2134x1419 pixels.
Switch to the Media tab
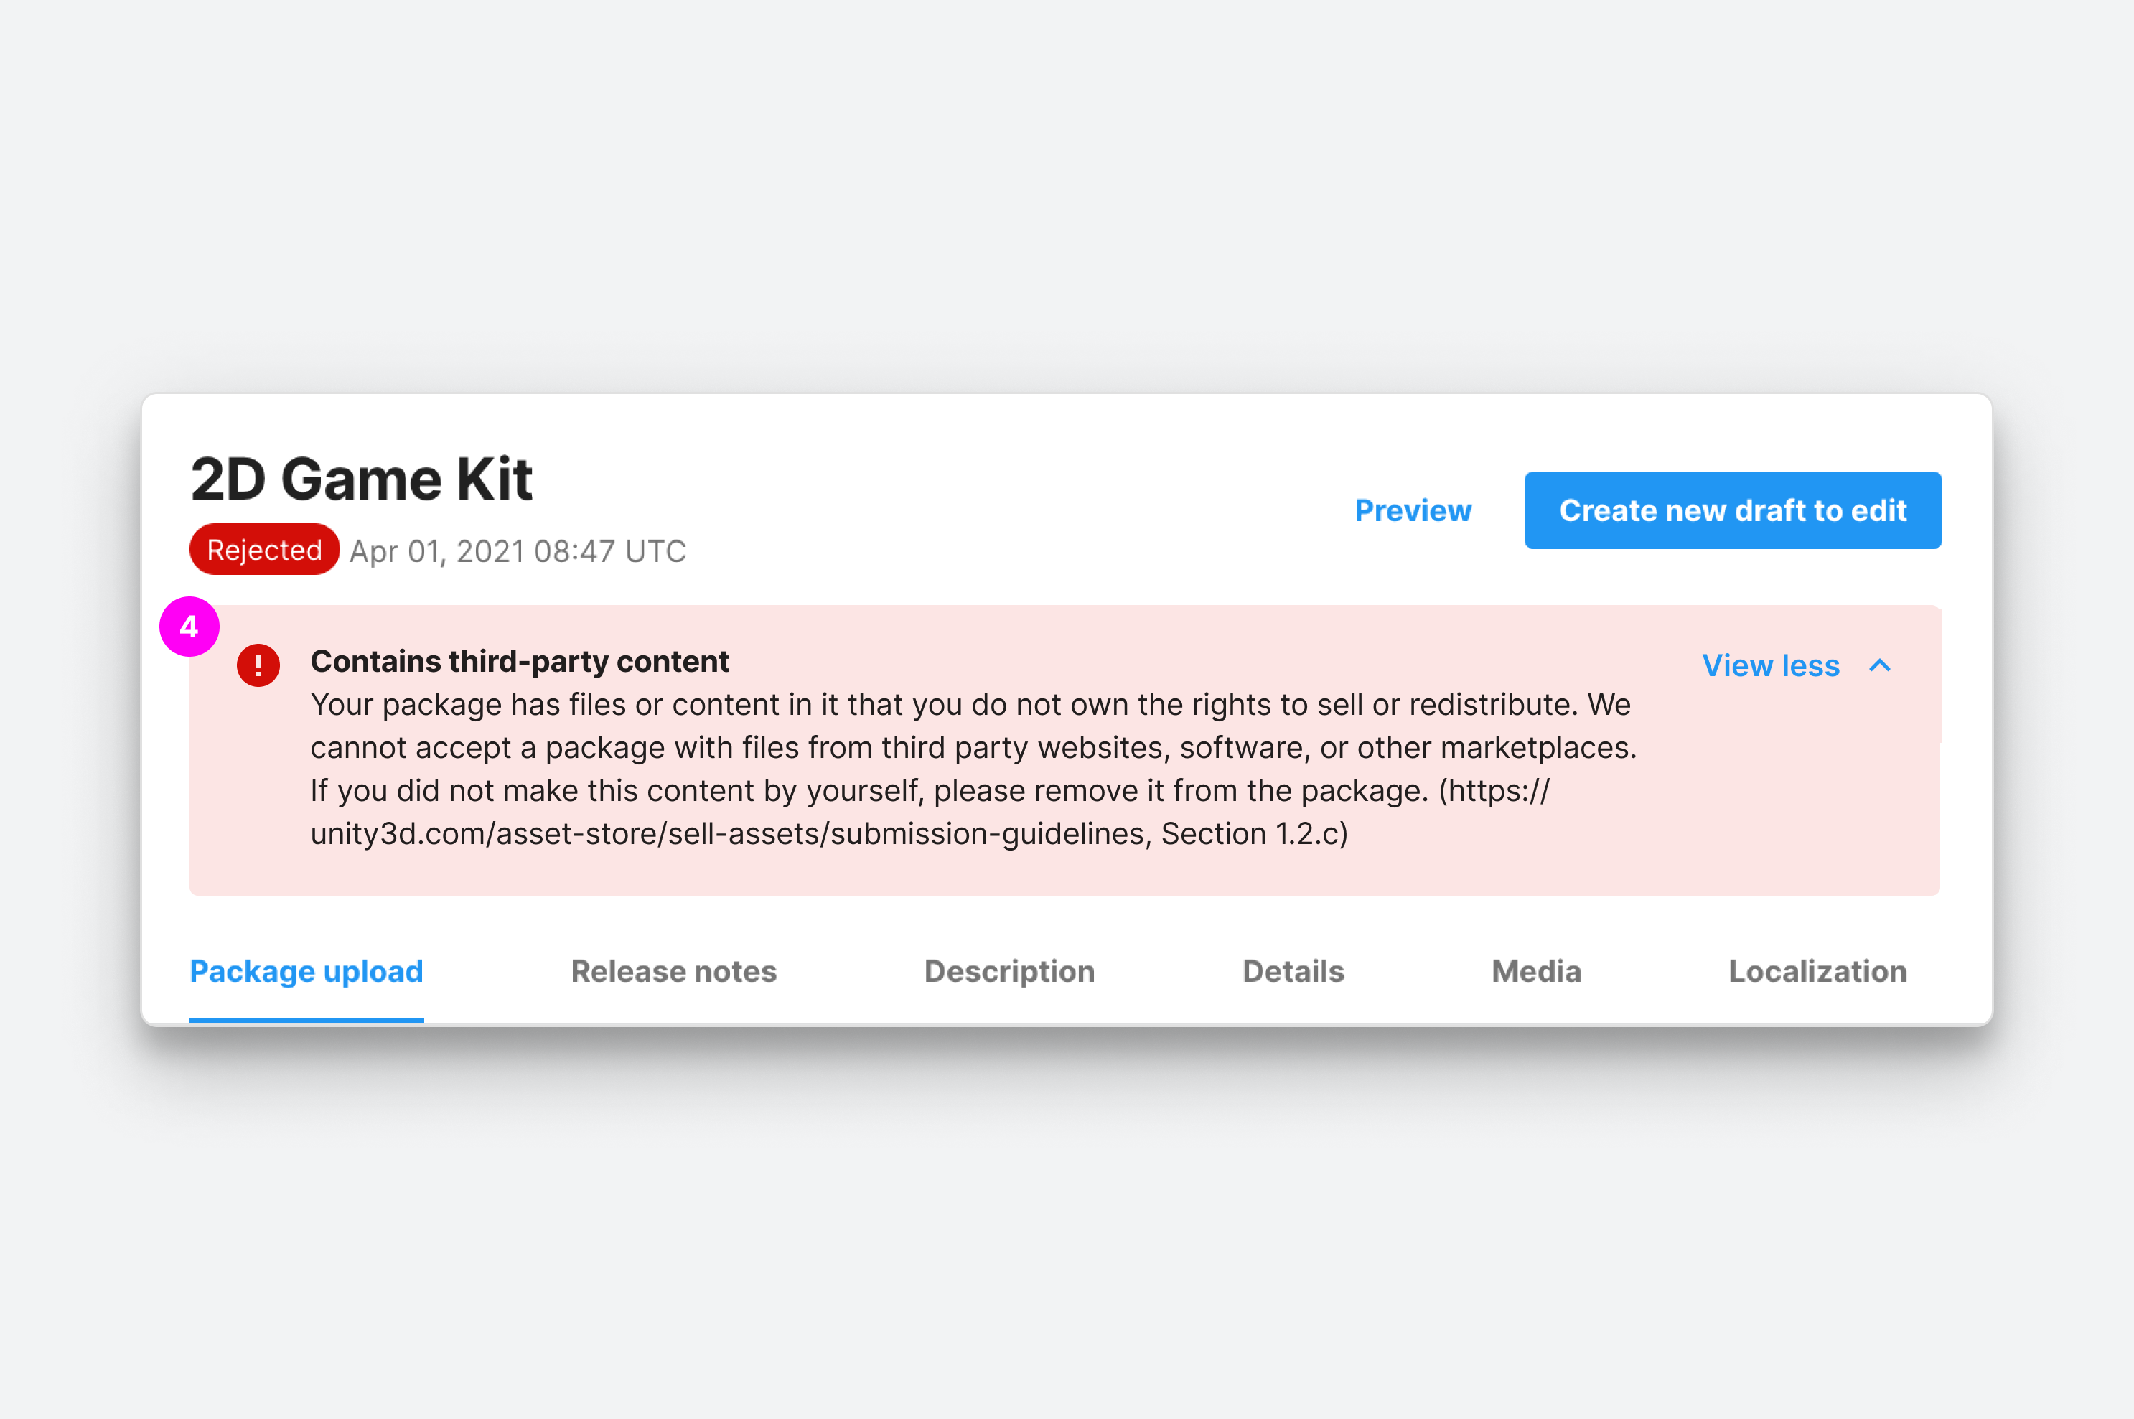(x=1536, y=971)
